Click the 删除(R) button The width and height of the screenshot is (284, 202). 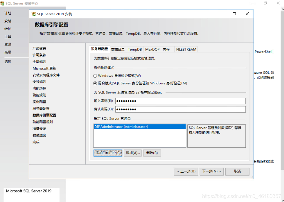(x=152, y=153)
